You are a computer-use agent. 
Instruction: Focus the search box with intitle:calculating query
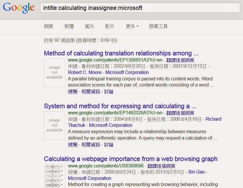coord(140,8)
